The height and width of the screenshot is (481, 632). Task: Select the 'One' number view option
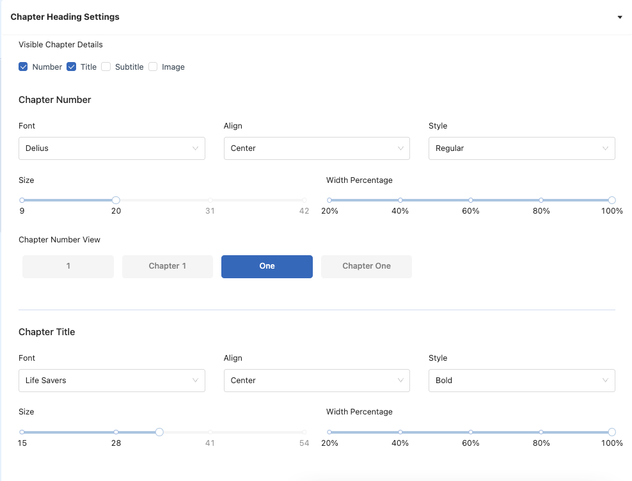(267, 266)
